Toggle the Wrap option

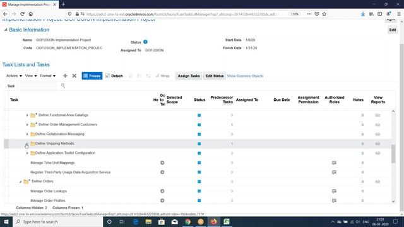(163, 76)
